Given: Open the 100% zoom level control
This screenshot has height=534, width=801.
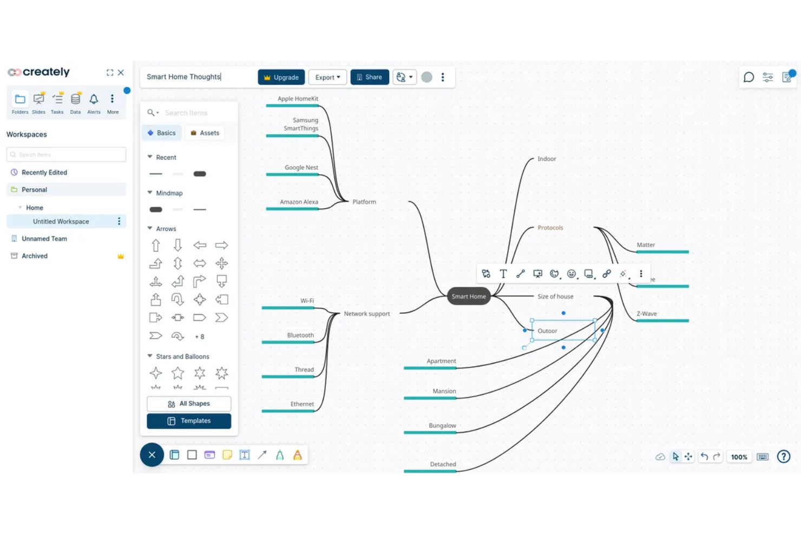Looking at the screenshot, I should point(739,457).
